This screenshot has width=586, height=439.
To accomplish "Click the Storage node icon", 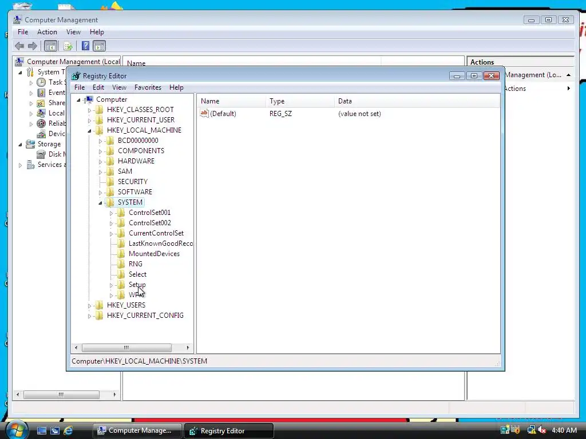I will (x=30, y=144).
